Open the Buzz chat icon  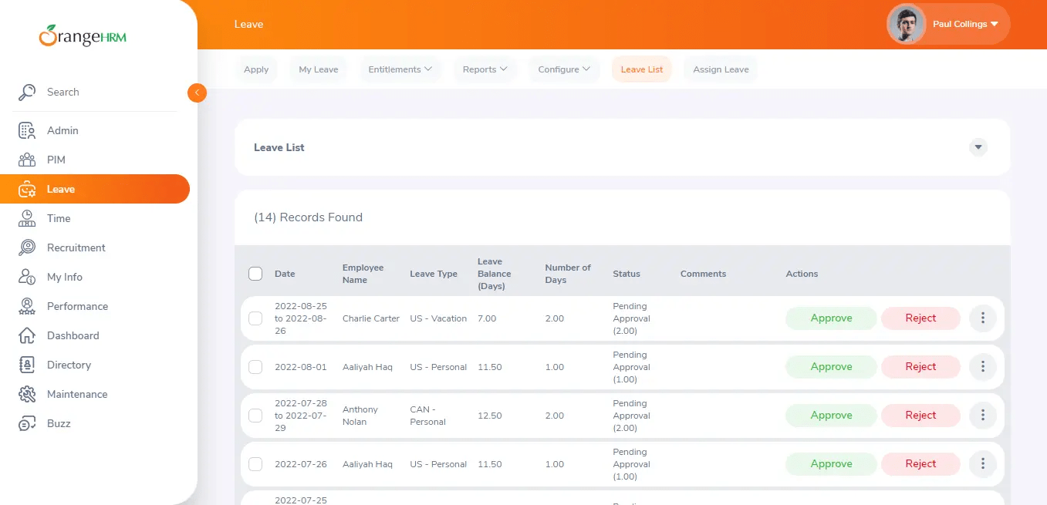(27, 424)
